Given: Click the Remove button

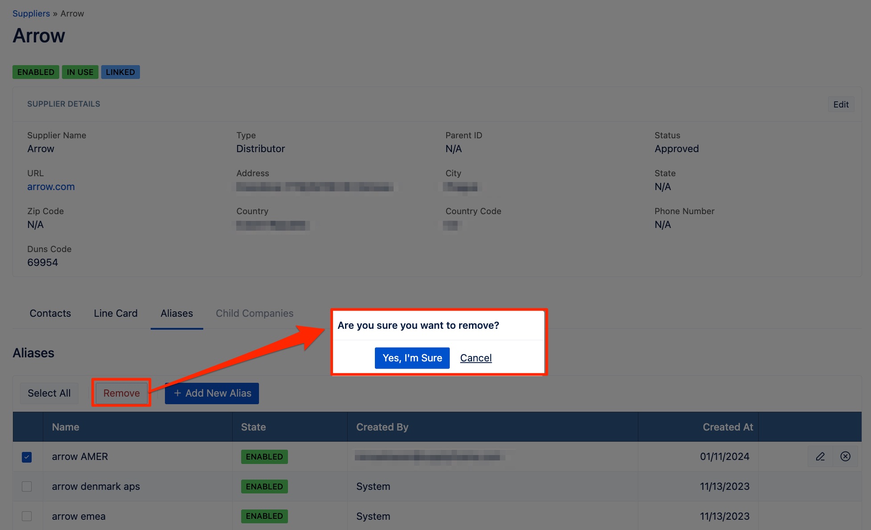Looking at the screenshot, I should pos(122,393).
